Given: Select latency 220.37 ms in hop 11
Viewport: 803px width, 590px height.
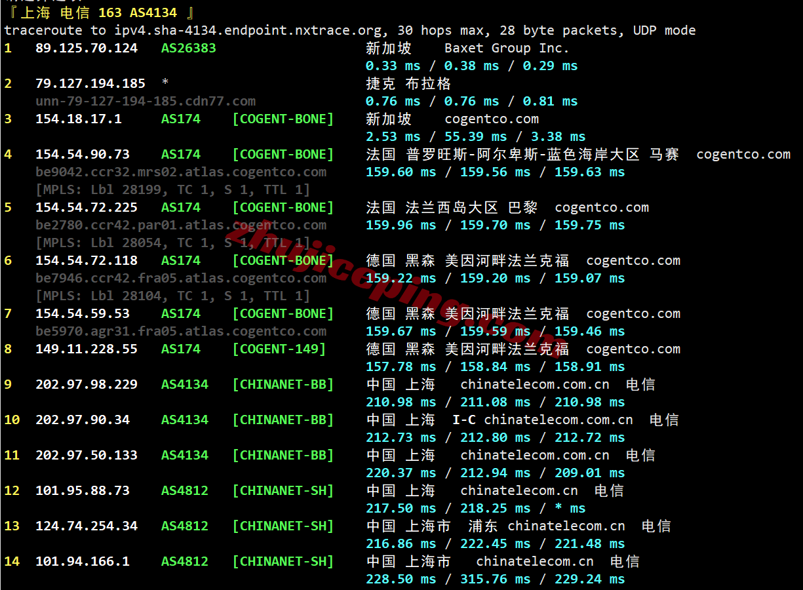Looking at the screenshot, I should pyautogui.click(x=401, y=473).
